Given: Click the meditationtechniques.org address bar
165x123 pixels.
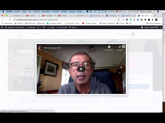Looking at the screenshot, I should pyautogui.click(x=66, y=20).
